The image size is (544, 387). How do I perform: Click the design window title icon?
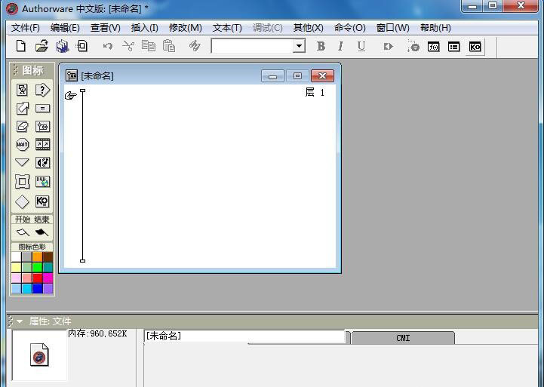[72, 75]
